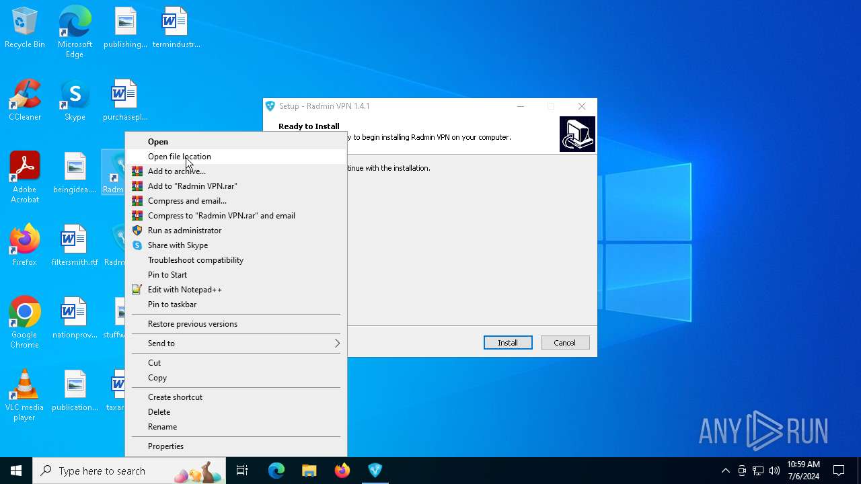This screenshot has width=861, height=484.
Task: Select Add to "Radmin VPN.rar" entry
Action: click(236, 186)
